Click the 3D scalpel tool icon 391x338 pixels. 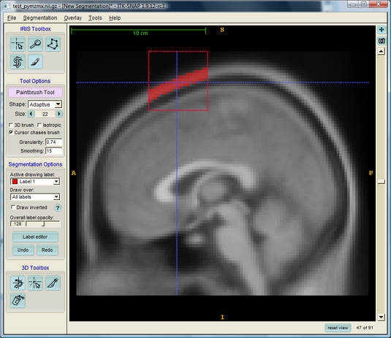click(x=53, y=283)
